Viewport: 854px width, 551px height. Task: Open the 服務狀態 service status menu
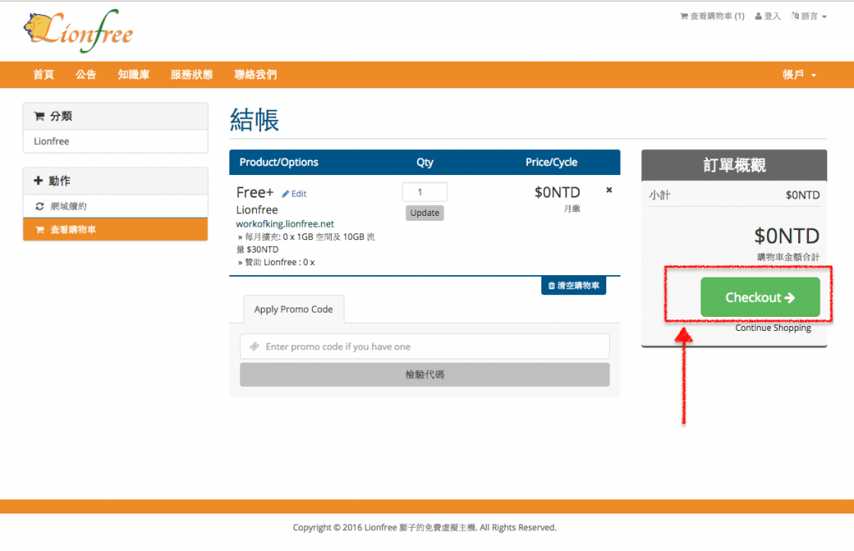(x=192, y=74)
